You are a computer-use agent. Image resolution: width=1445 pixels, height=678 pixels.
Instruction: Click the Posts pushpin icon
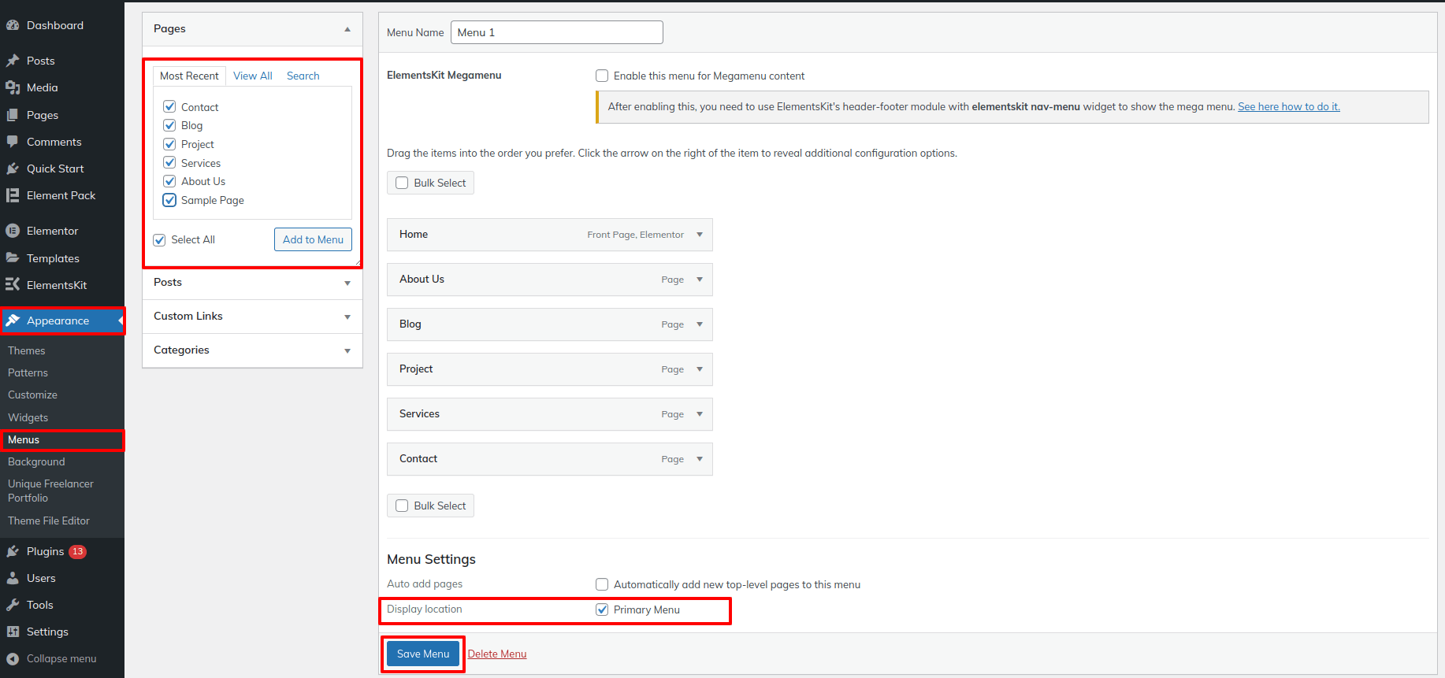[x=13, y=61]
